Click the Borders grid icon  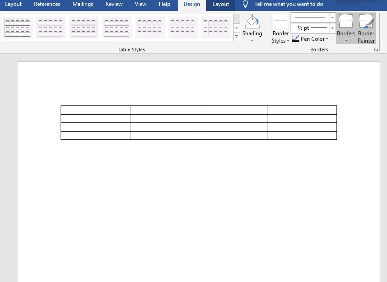coord(346,21)
